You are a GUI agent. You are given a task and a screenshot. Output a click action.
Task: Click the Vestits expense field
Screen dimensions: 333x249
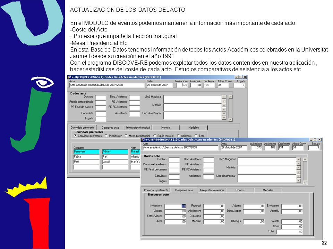(292, 221)
